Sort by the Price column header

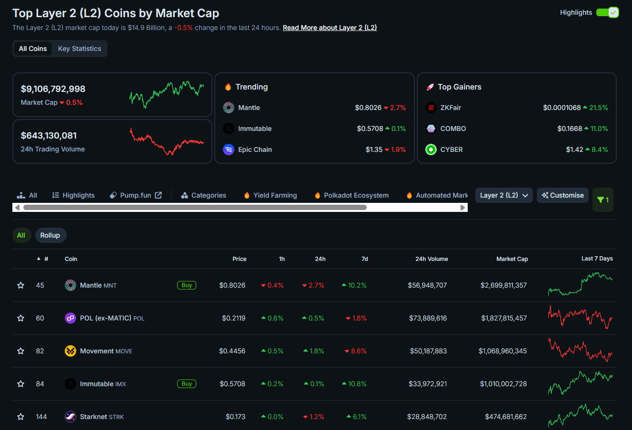point(240,259)
